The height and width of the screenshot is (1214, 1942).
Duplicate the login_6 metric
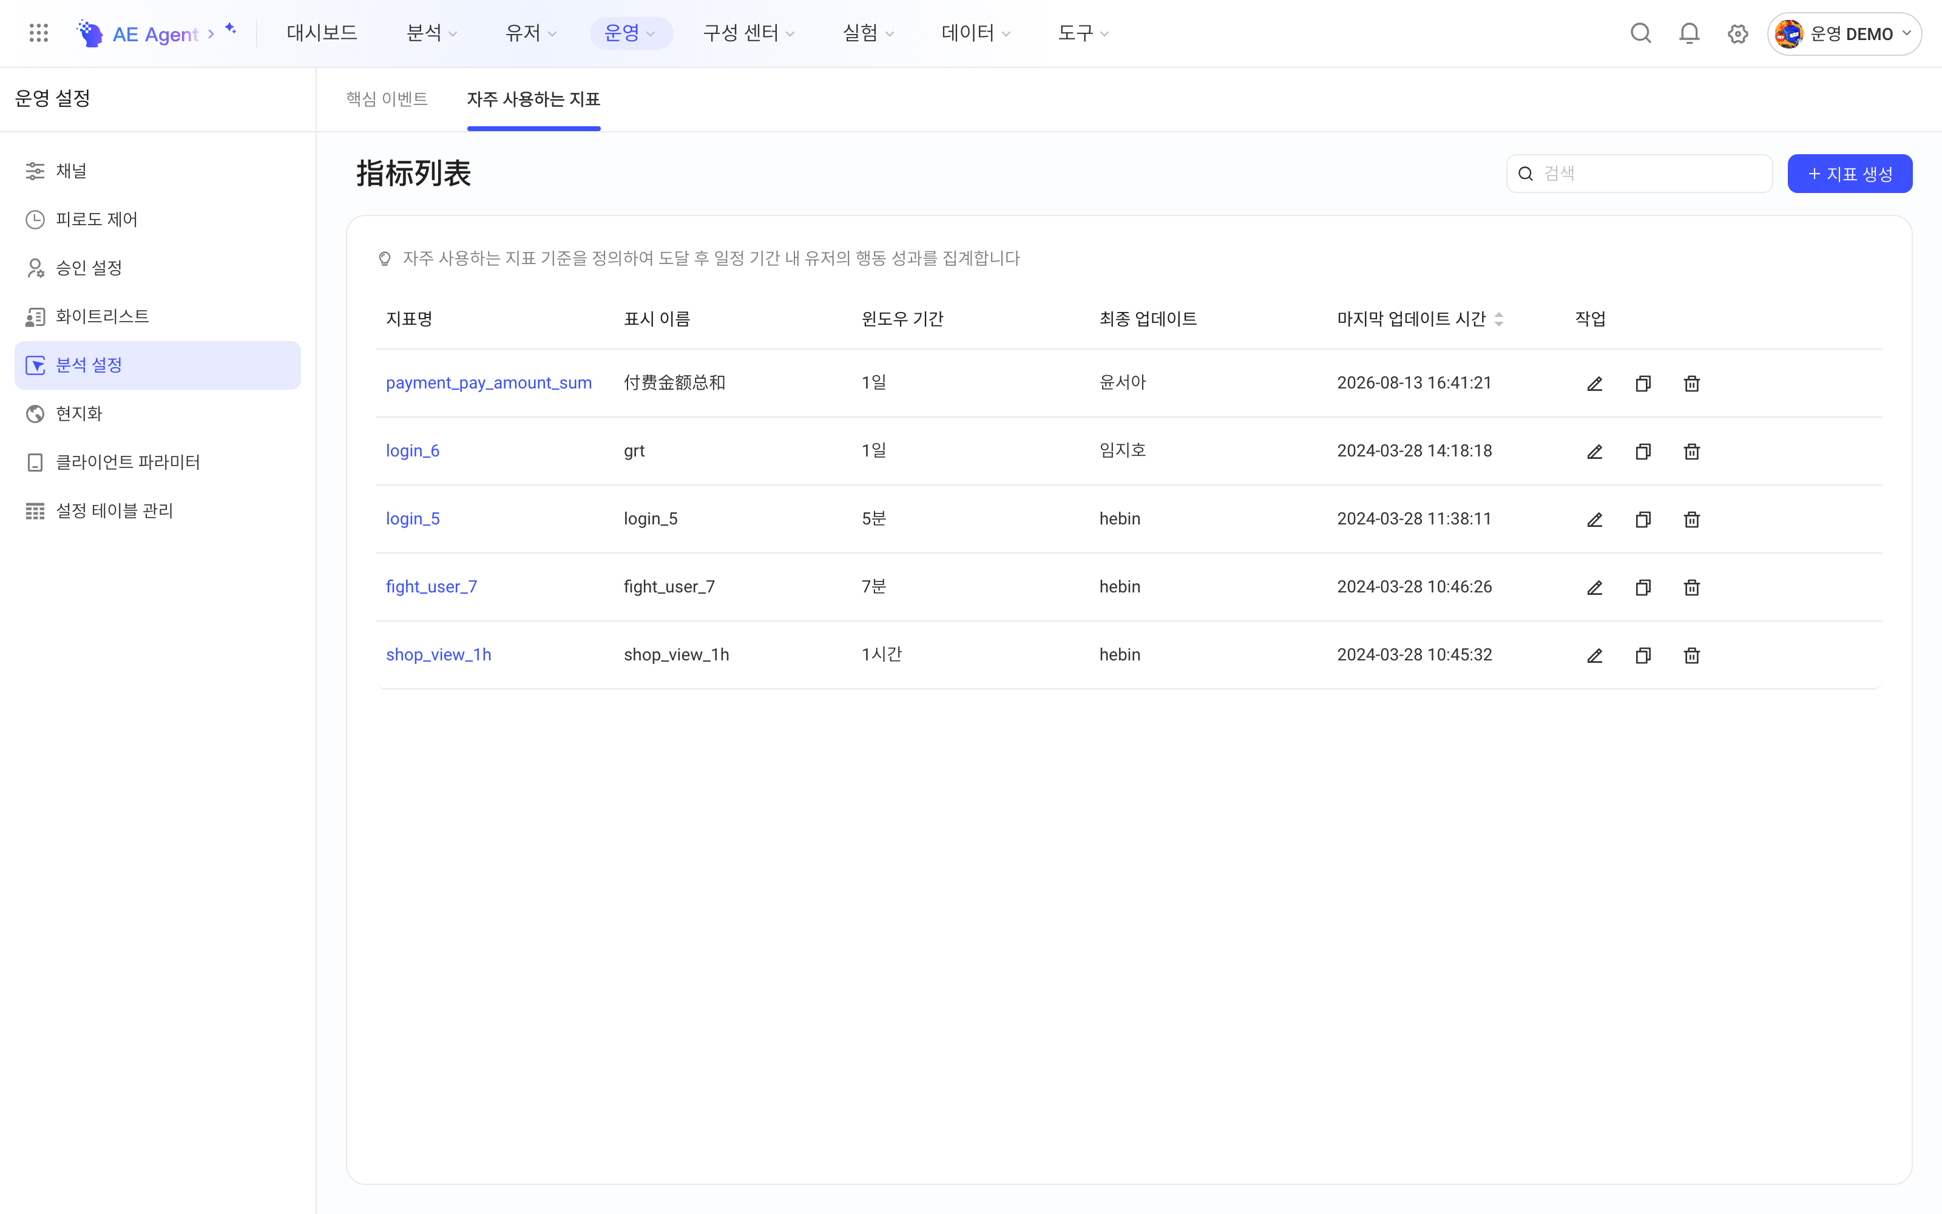click(1643, 451)
